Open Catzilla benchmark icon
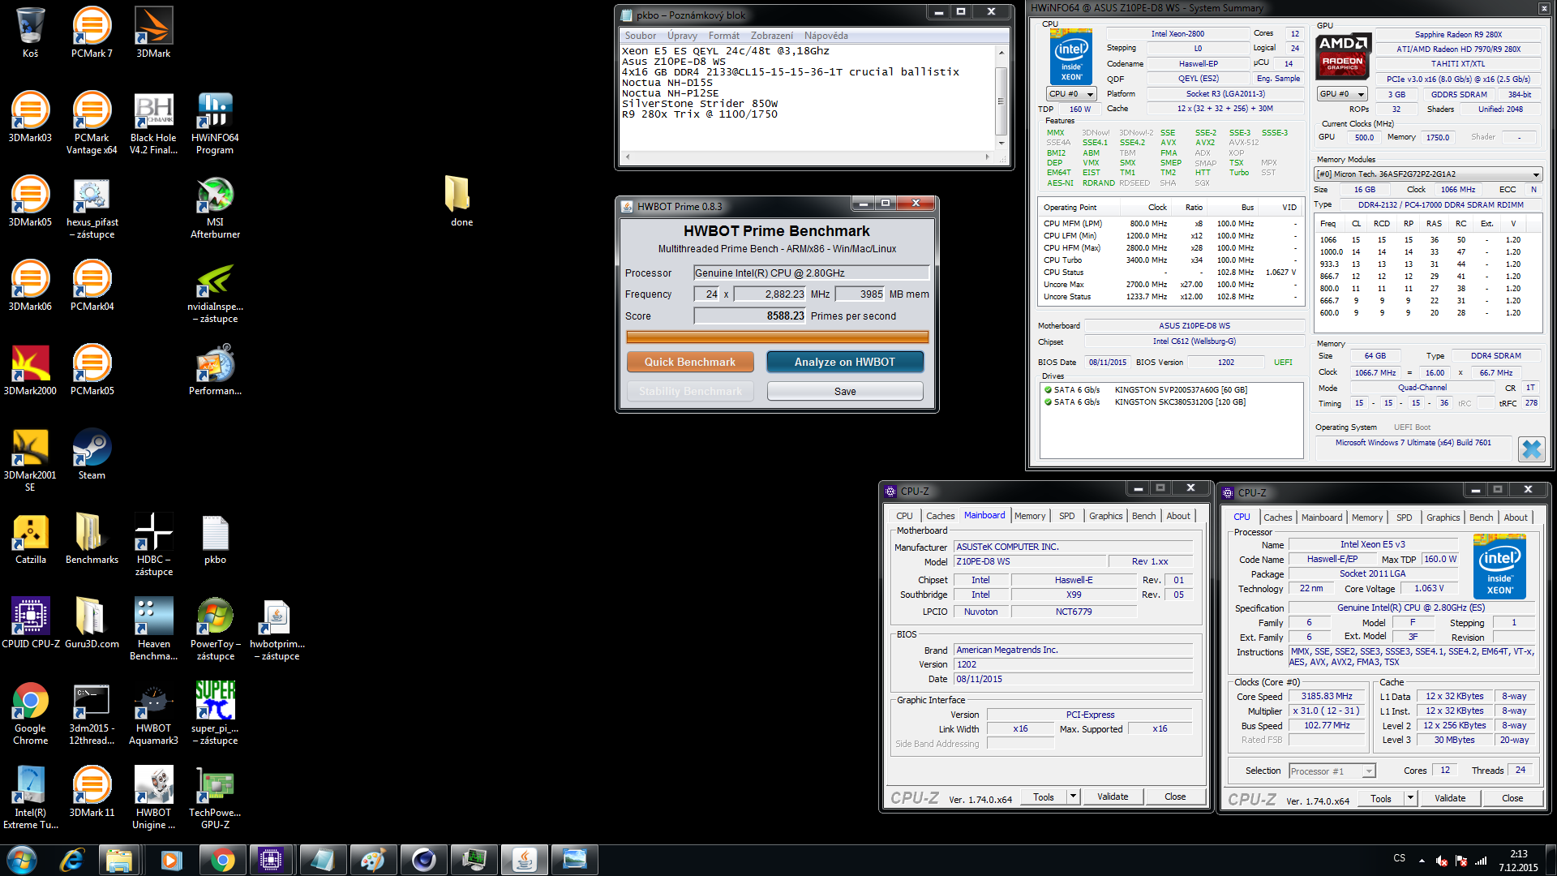Image resolution: width=1557 pixels, height=876 pixels. (x=30, y=539)
